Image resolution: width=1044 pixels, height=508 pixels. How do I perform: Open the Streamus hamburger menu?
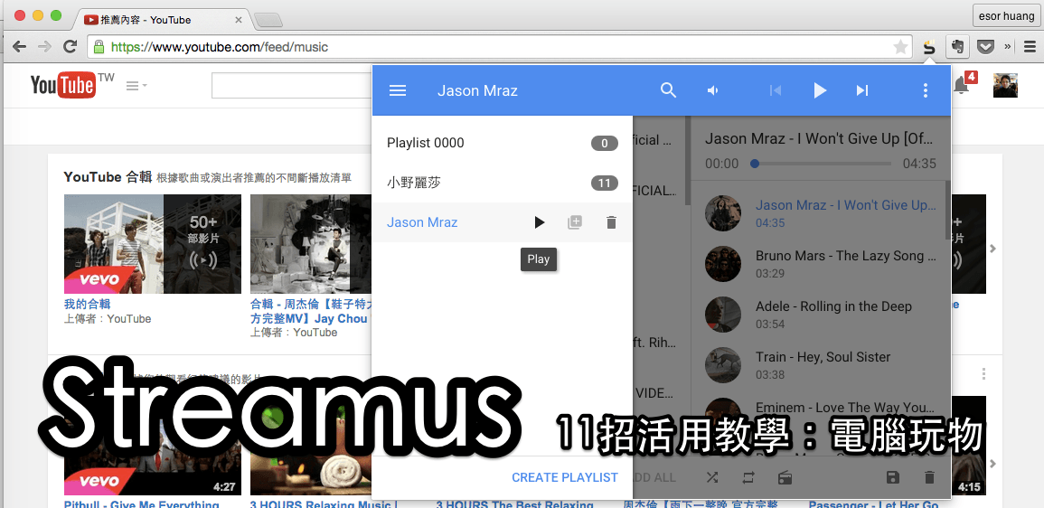398,90
